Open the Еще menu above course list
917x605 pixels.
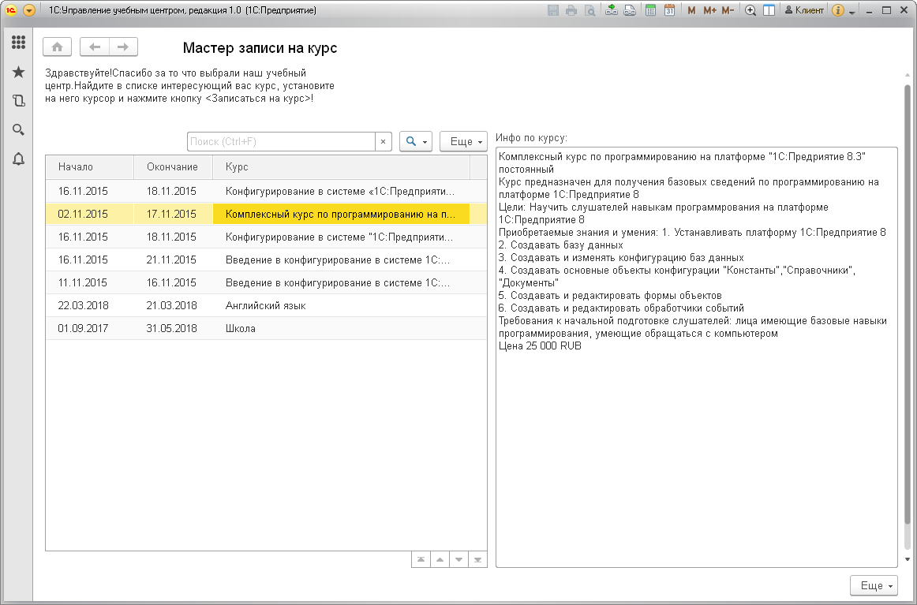462,141
